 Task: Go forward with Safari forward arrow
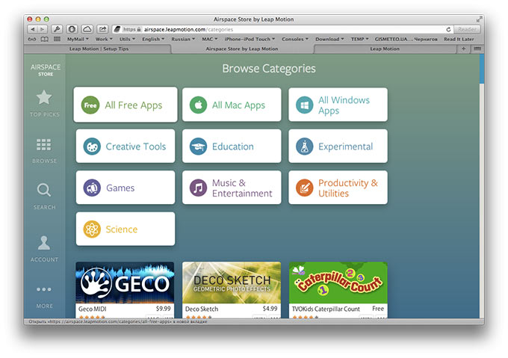(43, 29)
